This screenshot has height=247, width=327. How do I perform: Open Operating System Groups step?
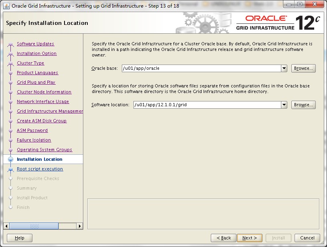44,150
